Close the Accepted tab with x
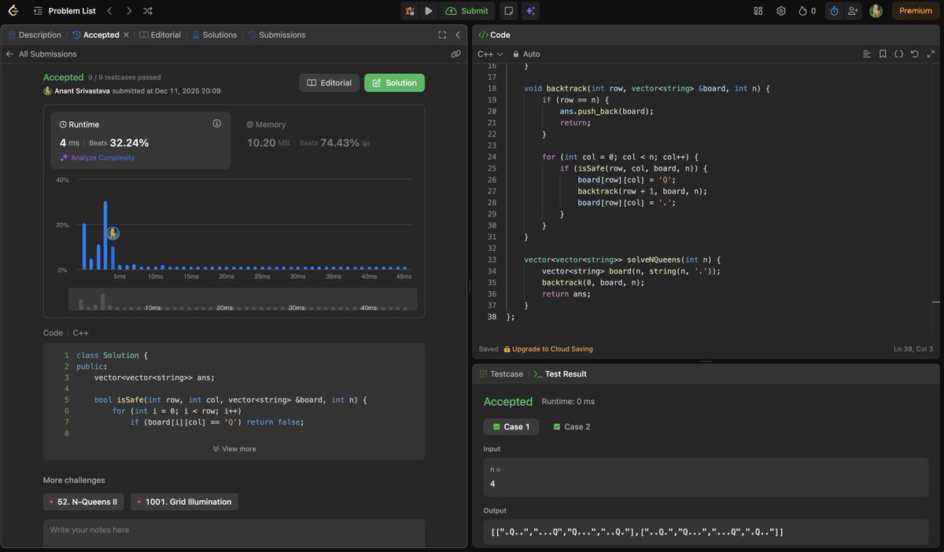Viewport: 944px width, 552px height. coord(126,35)
